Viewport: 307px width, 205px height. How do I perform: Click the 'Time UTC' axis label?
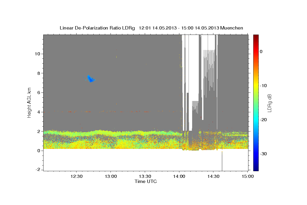click(x=146, y=181)
